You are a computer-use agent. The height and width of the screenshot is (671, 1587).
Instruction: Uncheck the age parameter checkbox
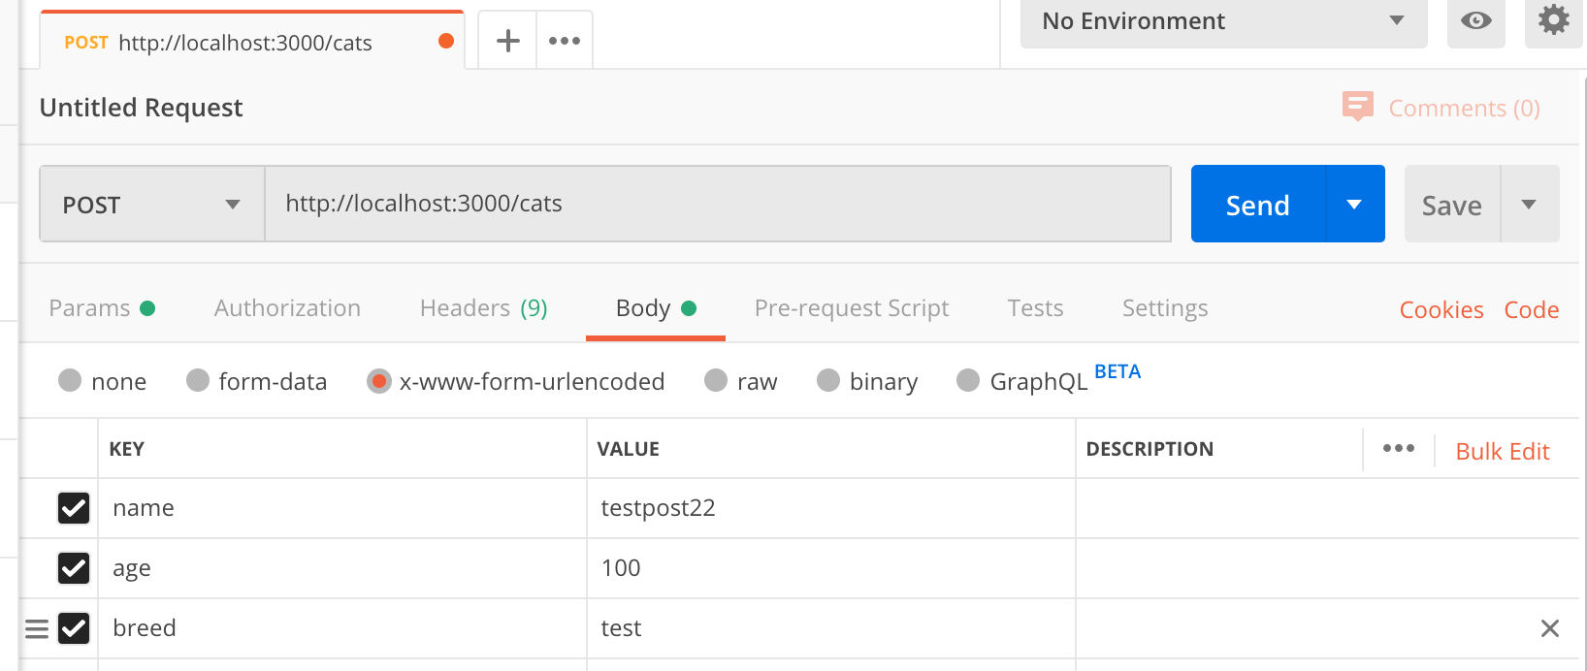(x=74, y=568)
